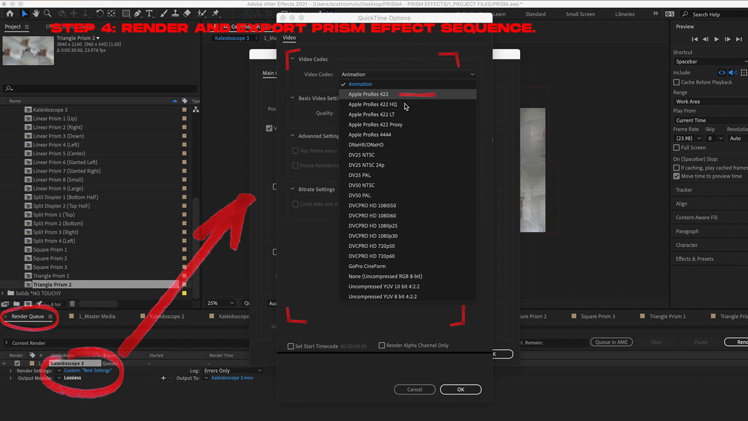Screen dimensions: 748x421
Task: Click Cancel in QuickTime Options dialog
Action: 415,389
